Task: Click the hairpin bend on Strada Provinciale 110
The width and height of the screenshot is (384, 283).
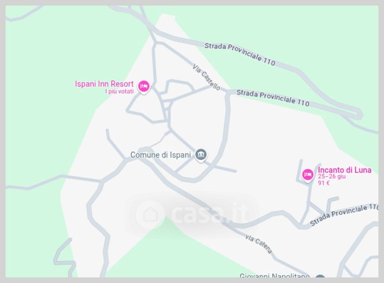Action: click(360, 115)
